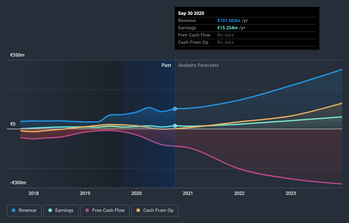Click the Sep 30 2020 tooltip date
Image resolution: width=349 pixels, height=223 pixels.
tap(191, 13)
